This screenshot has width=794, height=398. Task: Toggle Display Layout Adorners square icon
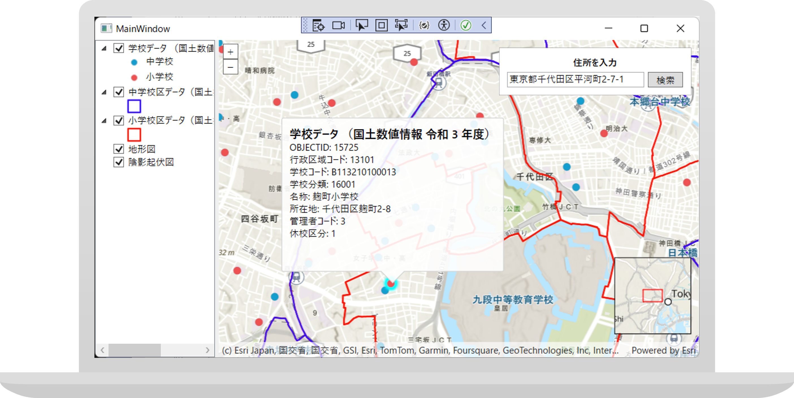tap(381, 26)
